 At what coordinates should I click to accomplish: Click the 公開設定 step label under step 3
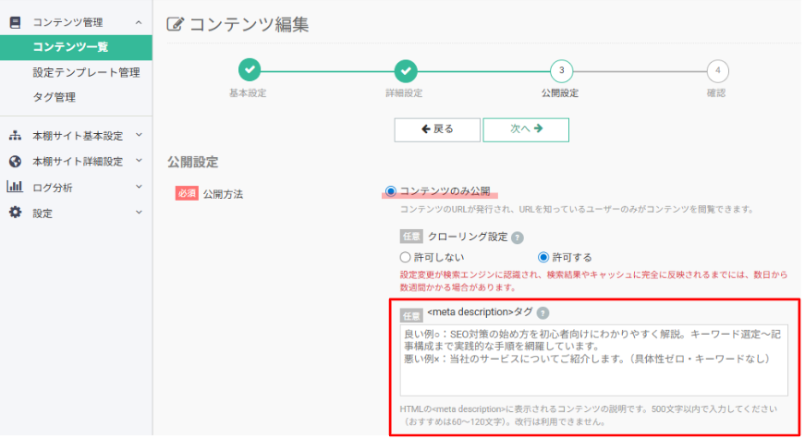click(x=560, y=93)
